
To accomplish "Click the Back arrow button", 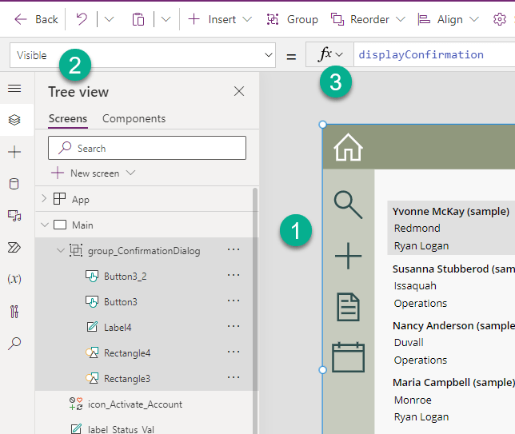I will [36, 19].
